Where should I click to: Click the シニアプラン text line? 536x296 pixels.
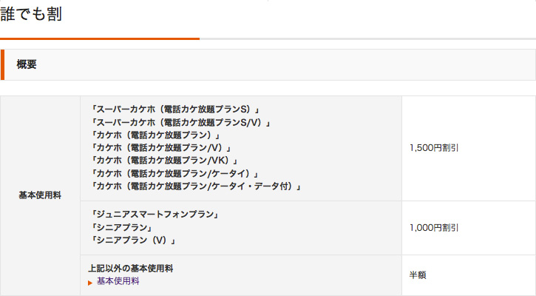click(120, 227)
